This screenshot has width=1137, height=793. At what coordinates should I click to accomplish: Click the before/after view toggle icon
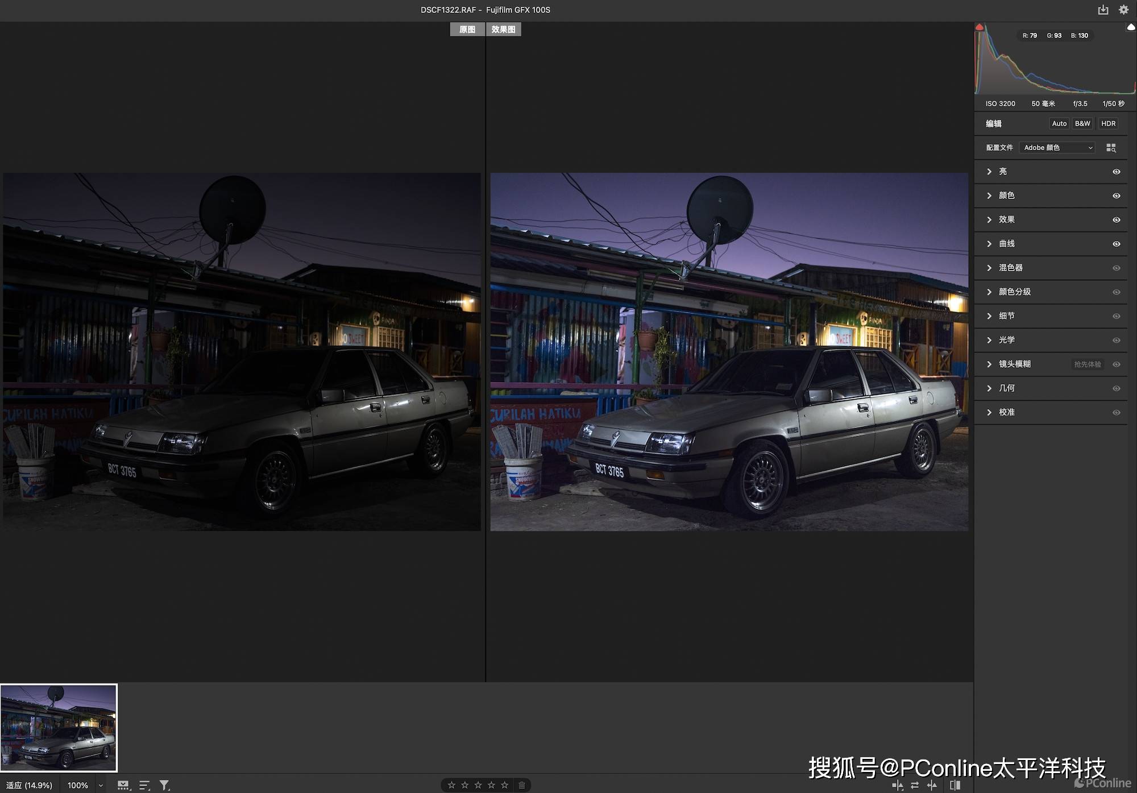[x=955, y=785]
